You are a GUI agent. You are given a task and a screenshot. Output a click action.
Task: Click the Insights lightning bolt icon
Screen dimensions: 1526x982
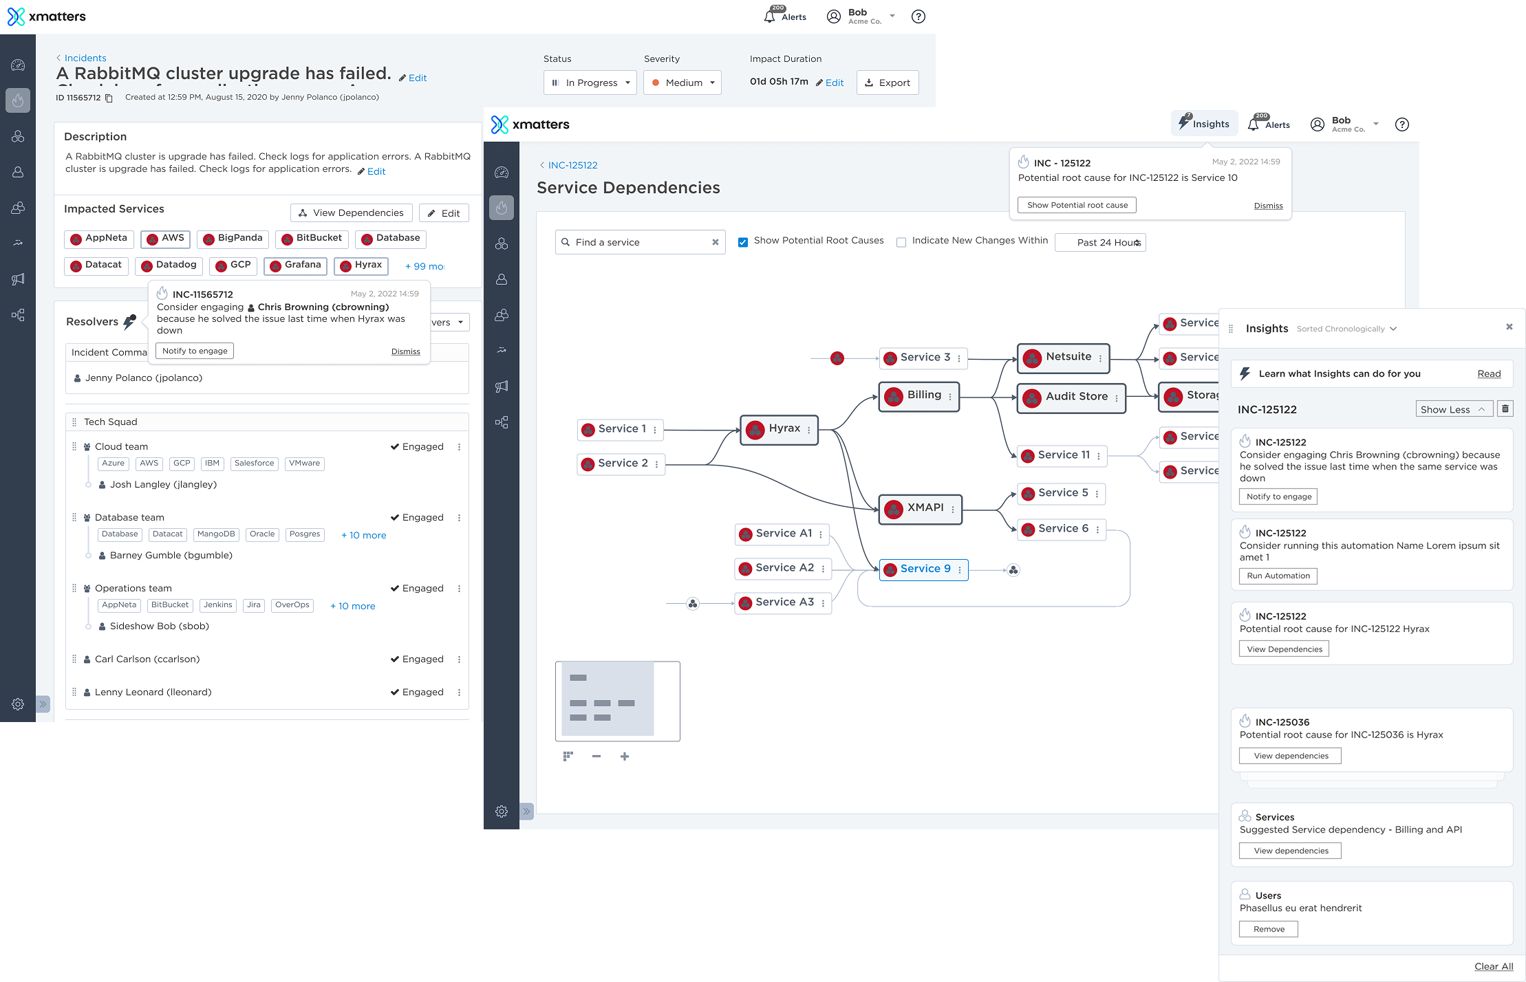click(x=1185, y=122)
